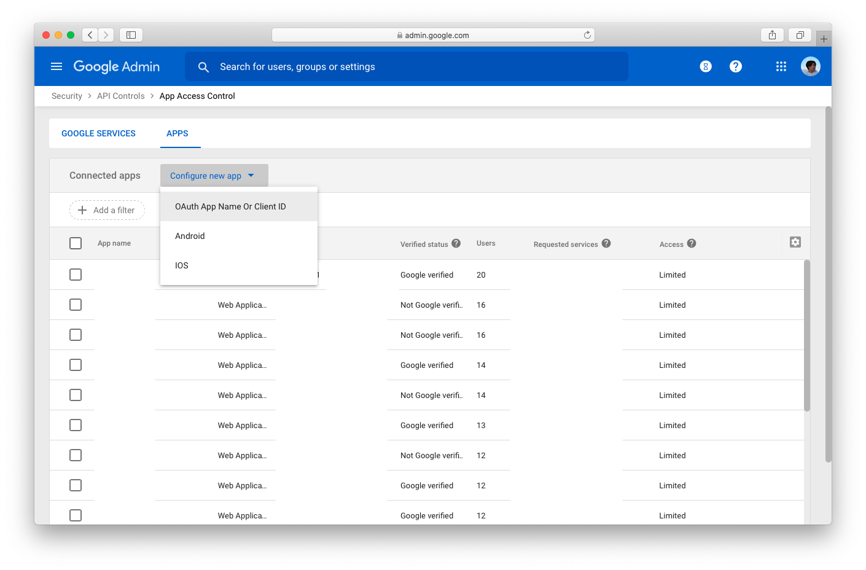Navigate to API Controls via breadcrumb
Image resolution: width=866 pixels, height=570 pixels.
click(121, 96)
